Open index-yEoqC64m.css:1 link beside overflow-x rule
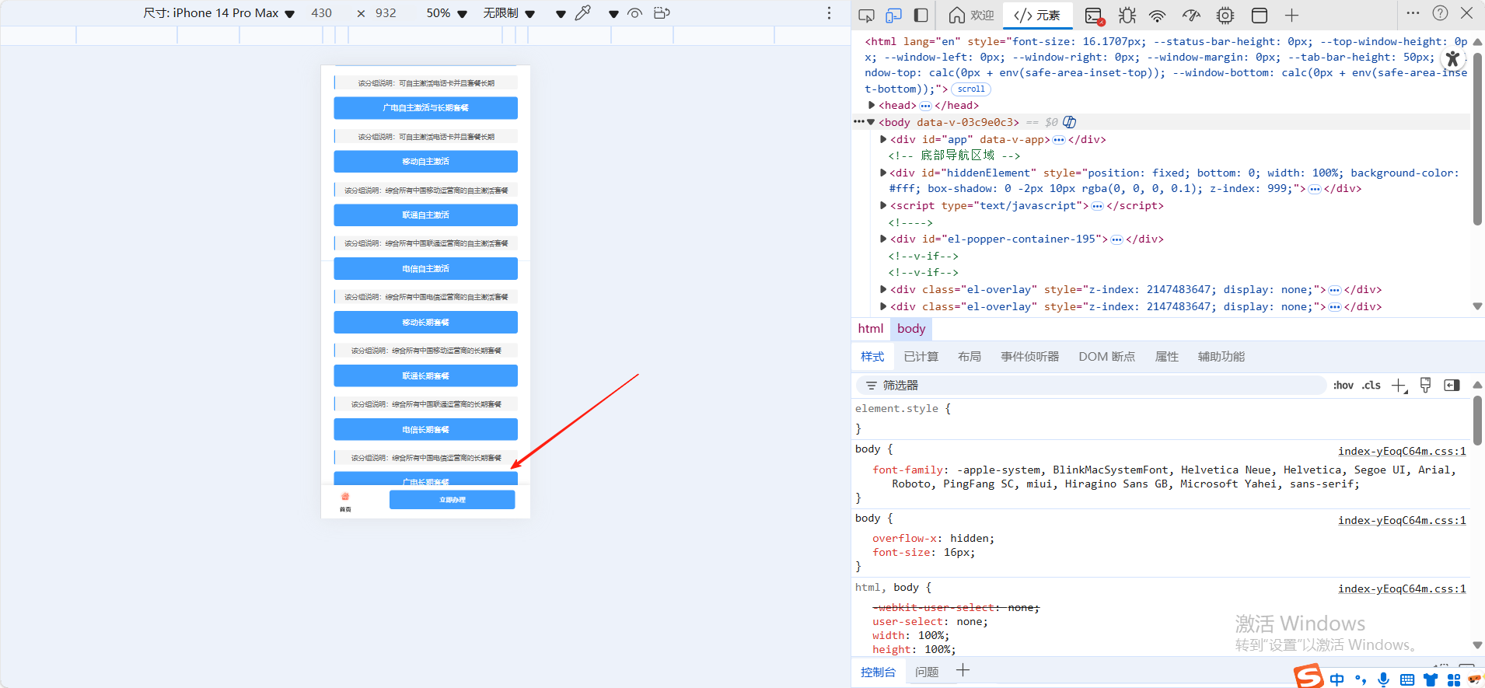Image resolution: width=1485 pixels, height=688 pixels. 1402,521
